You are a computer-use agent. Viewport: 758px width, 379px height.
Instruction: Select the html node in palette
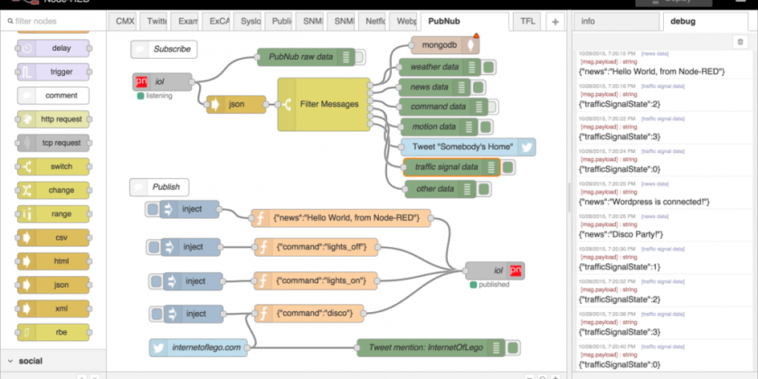(53, 261)
